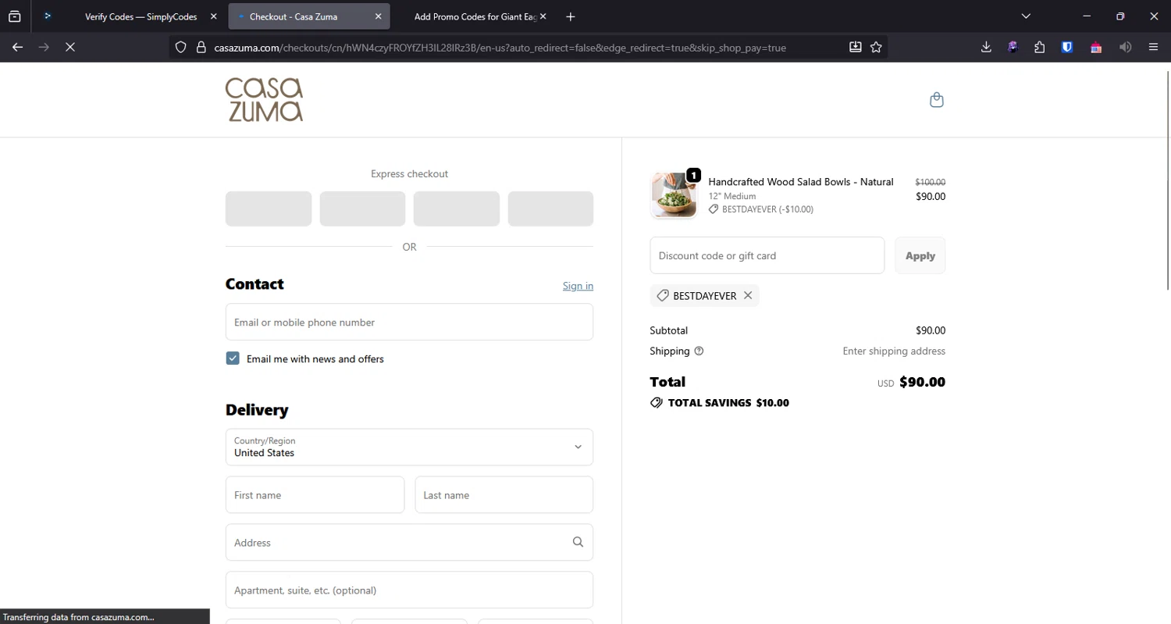Click the browser address bar URL
The image size is (1171, 624).
[500, 48]
